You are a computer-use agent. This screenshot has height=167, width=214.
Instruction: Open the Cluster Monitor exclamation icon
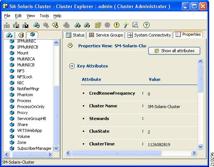click(x=117, y=25)
